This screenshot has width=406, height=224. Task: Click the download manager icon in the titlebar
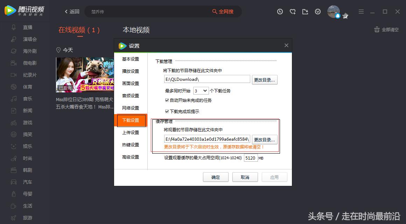click(x=305, y=11)
